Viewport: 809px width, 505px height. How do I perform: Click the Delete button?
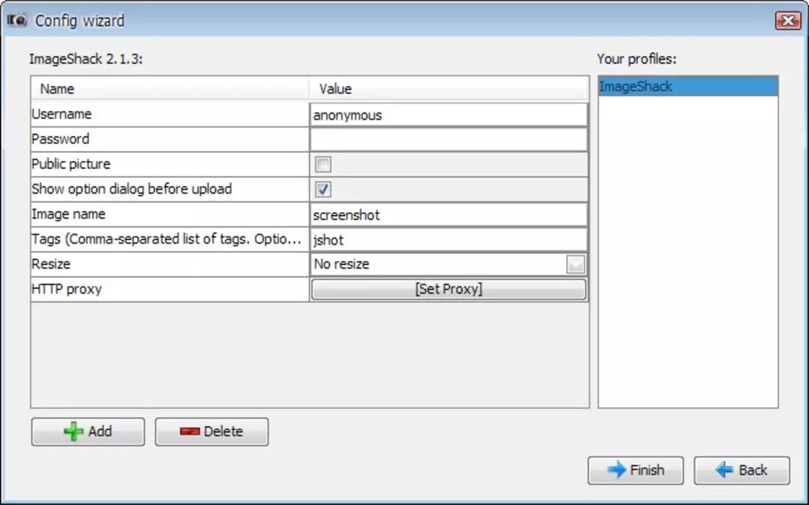[x=212, y=432]
